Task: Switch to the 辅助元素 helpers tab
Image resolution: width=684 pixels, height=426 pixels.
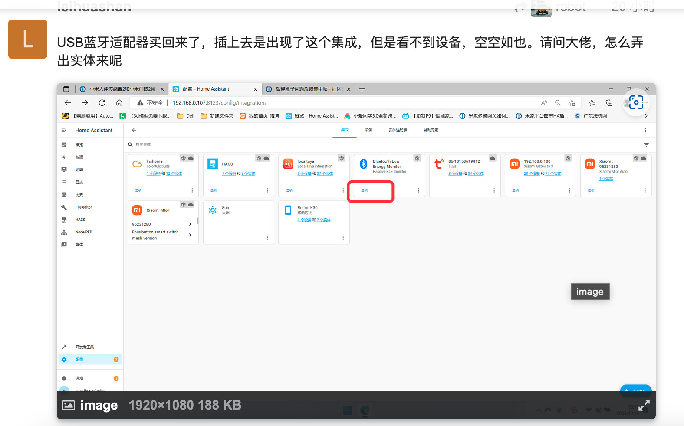Action: pos(431,130)
